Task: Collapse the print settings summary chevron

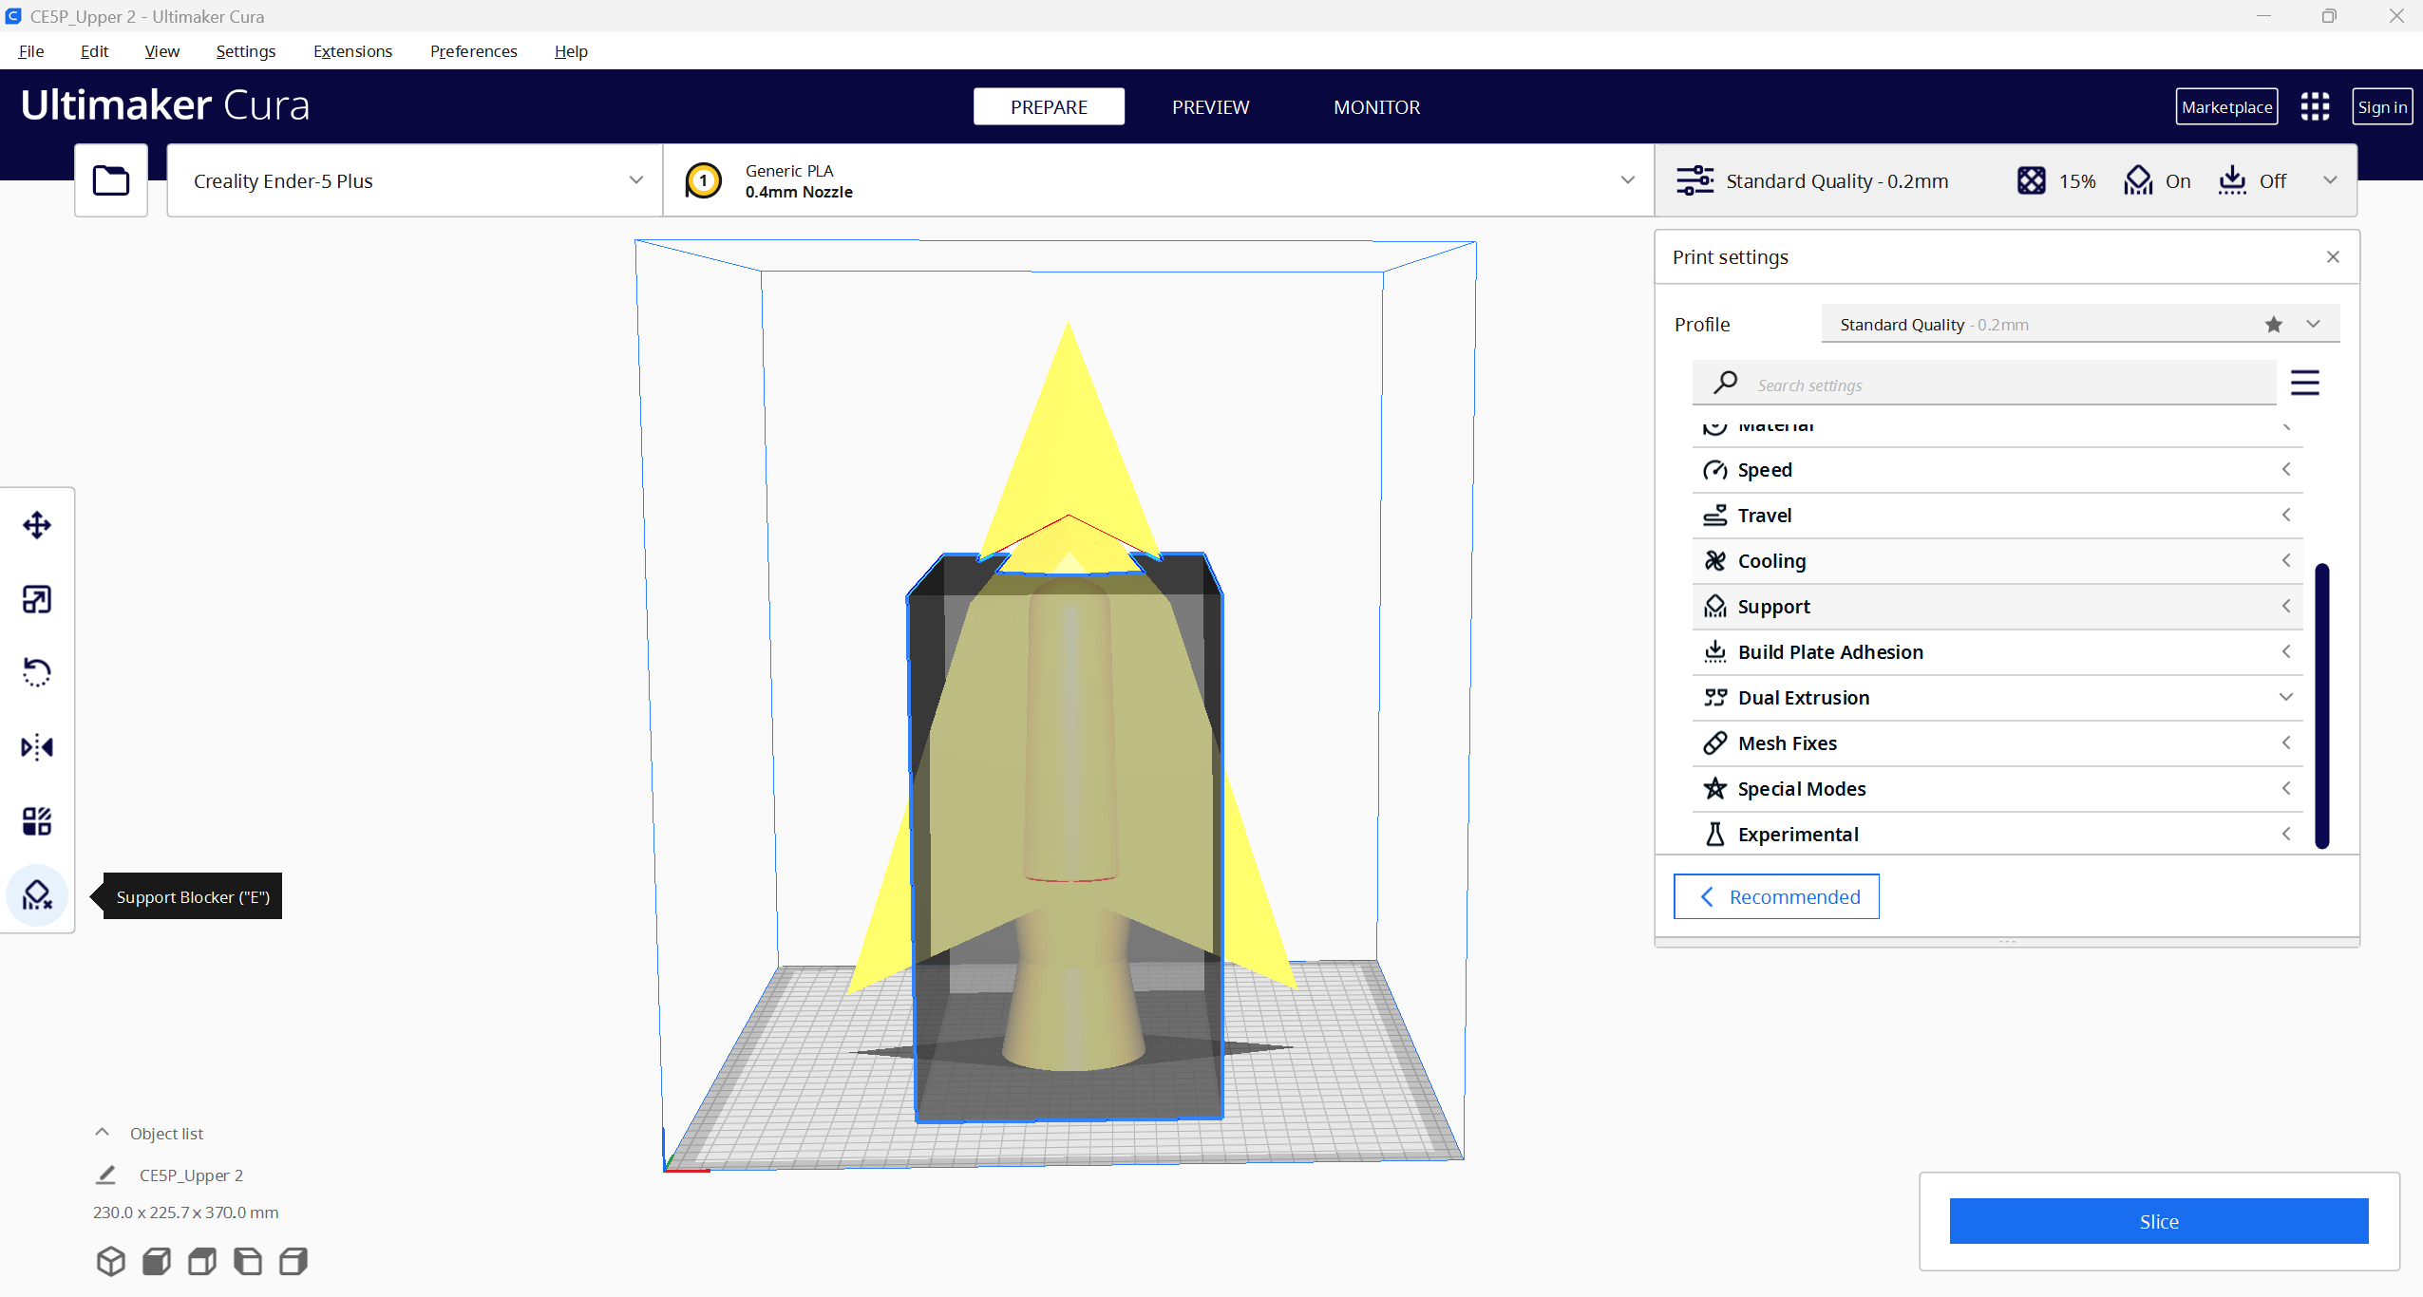Action: point(2330,180)
